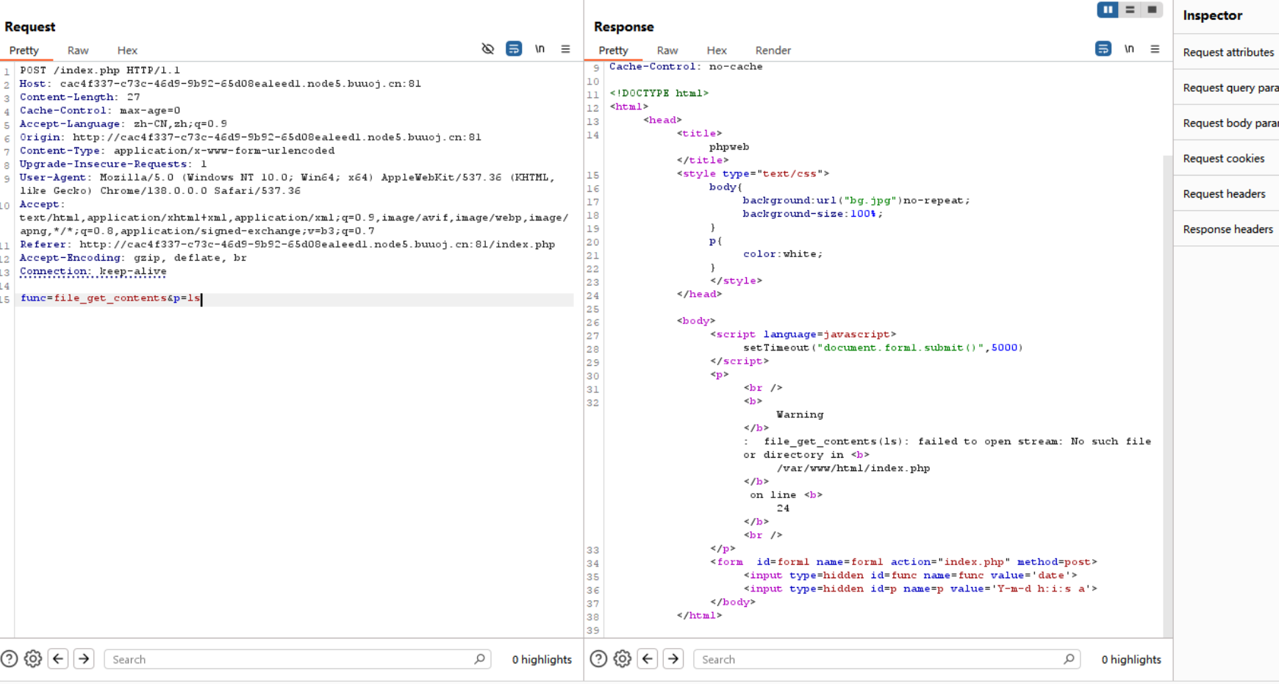
Task: Switch Request view to Raw tab
Action: (x=78, y=51)
